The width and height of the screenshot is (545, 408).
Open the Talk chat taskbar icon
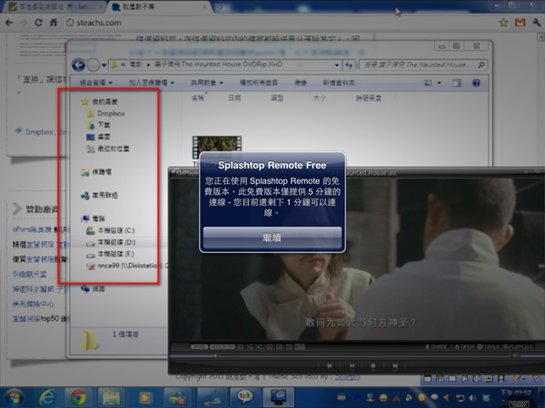(x=244, y=397)
